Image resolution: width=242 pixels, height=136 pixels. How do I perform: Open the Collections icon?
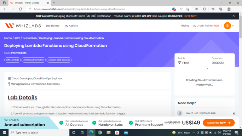[x=221, y=9]
